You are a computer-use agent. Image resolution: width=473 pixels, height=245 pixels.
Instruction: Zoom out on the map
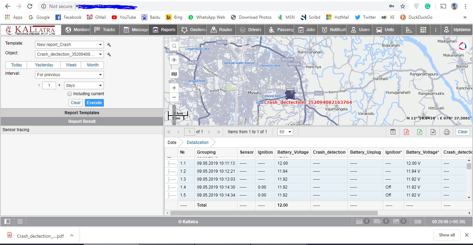click(x=174, y=97)
